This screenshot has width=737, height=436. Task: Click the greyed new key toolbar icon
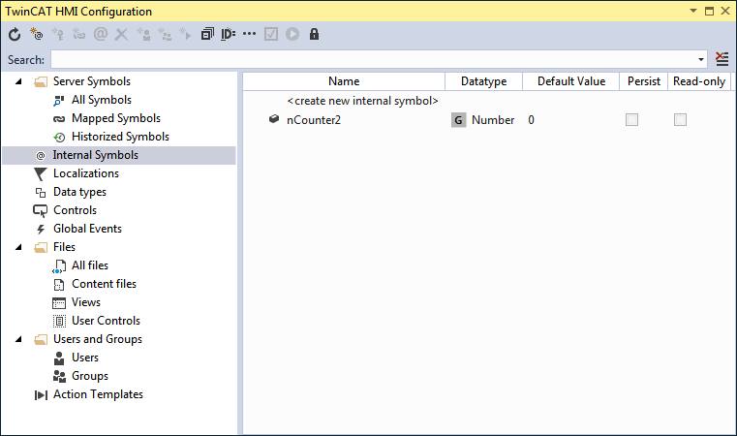58,34
